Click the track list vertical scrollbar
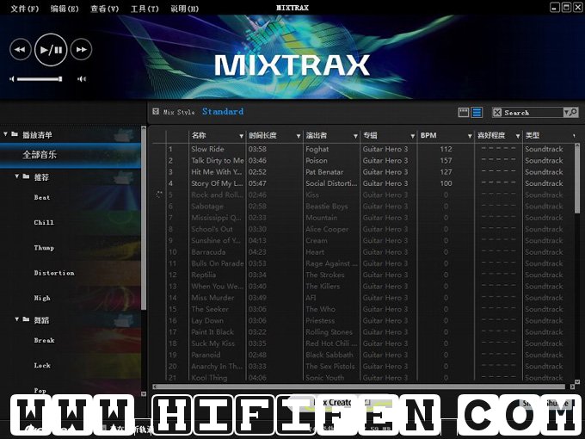The width and height of the screenshot is (585, 439). [x=576, y=179]
